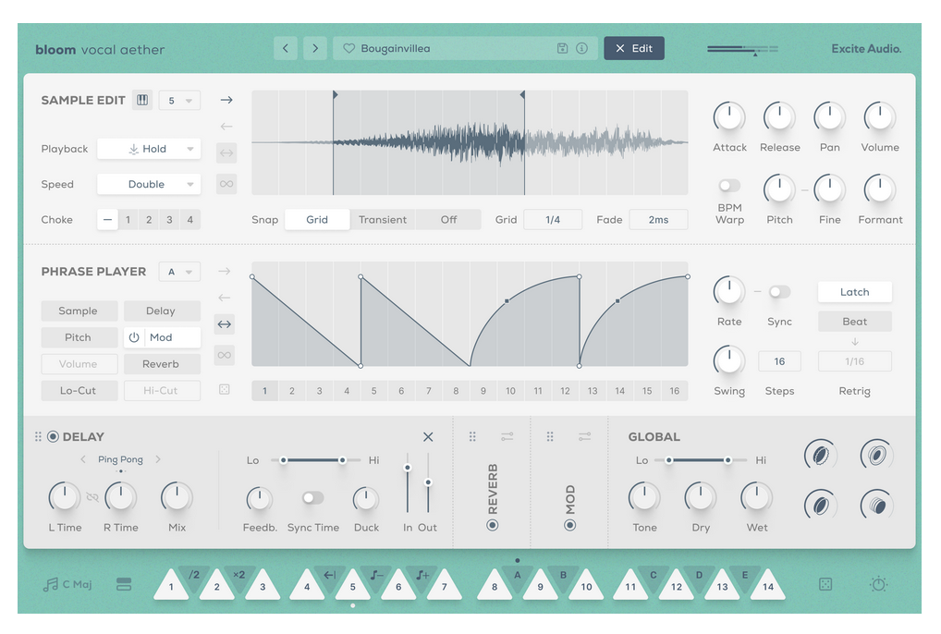
Task: Select the phrase Delay lane
Action: [161, 311]
